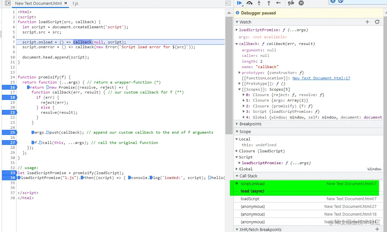Toggle pause on exceptions
Screen dimensions: 387x232
301,3
